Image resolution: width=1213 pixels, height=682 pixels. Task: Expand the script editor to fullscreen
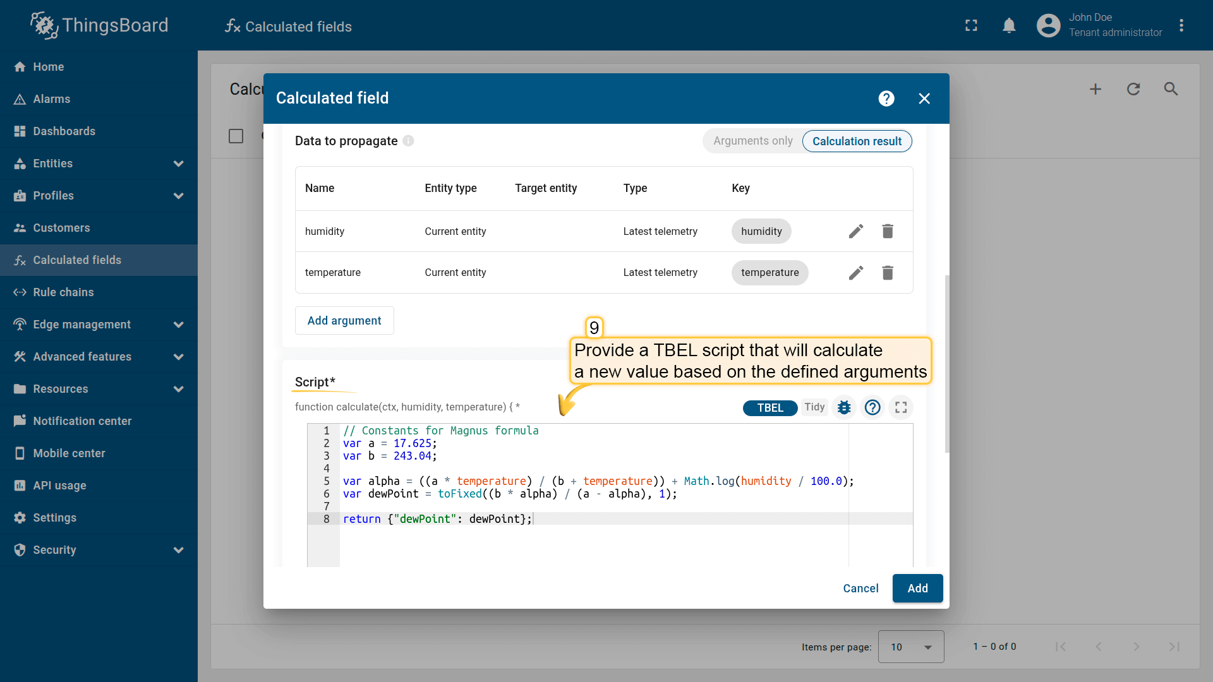pyautogui.click(x=901, y=407)
